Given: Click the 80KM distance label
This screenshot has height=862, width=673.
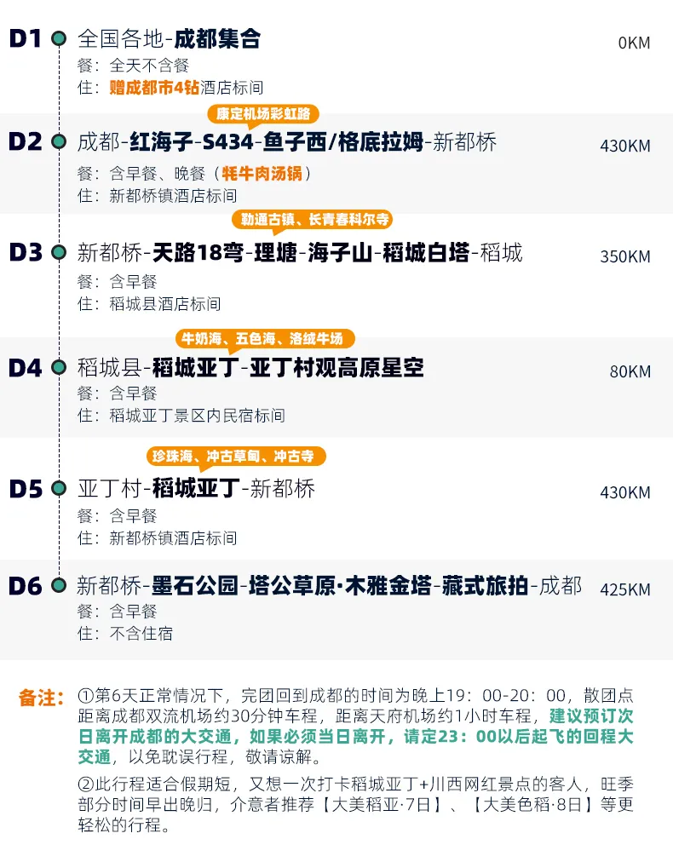Looking at the screenshot, I should point(630,371).
